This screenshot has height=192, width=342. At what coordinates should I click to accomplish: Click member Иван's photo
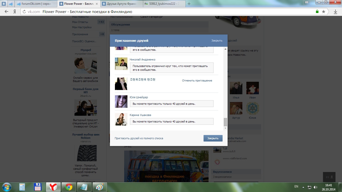(x=253, y=88)
